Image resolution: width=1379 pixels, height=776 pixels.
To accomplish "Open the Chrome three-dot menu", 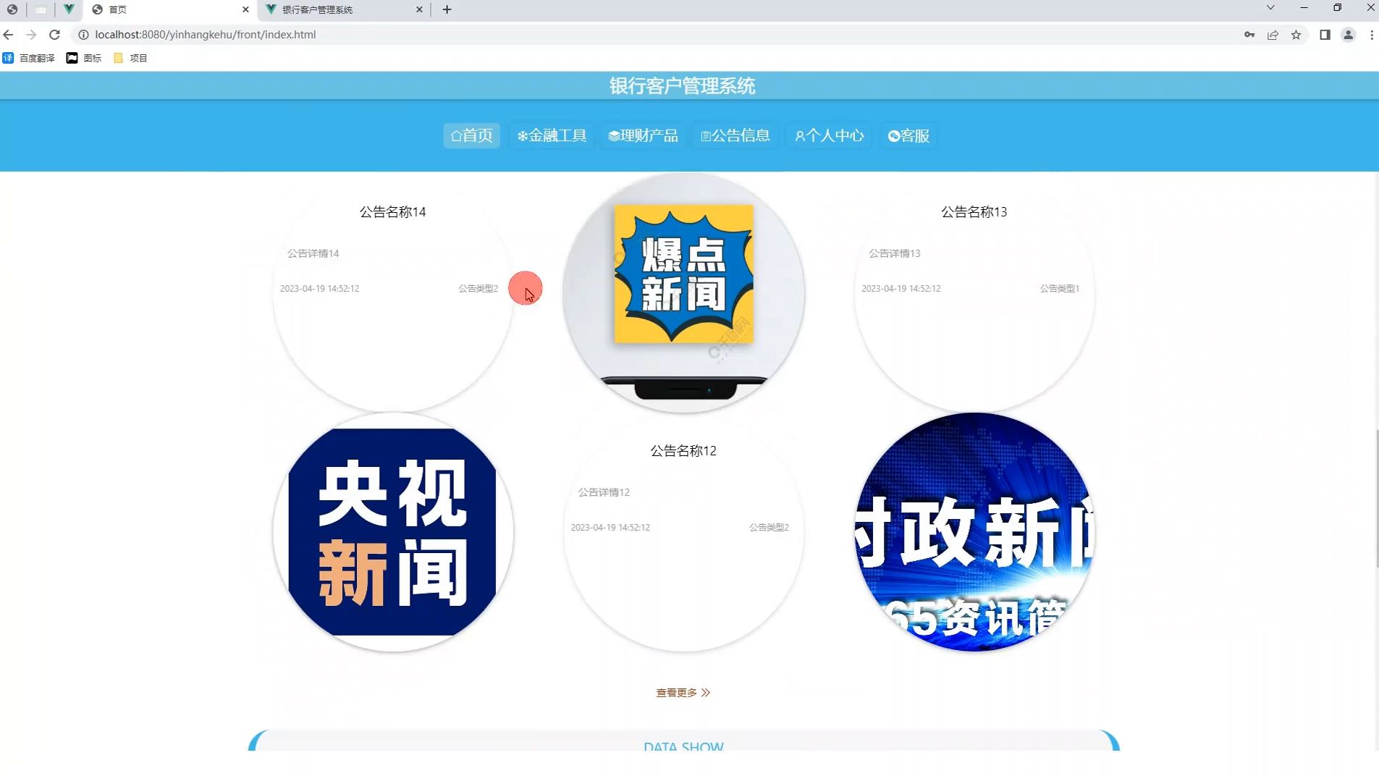I will point(1371,35).
